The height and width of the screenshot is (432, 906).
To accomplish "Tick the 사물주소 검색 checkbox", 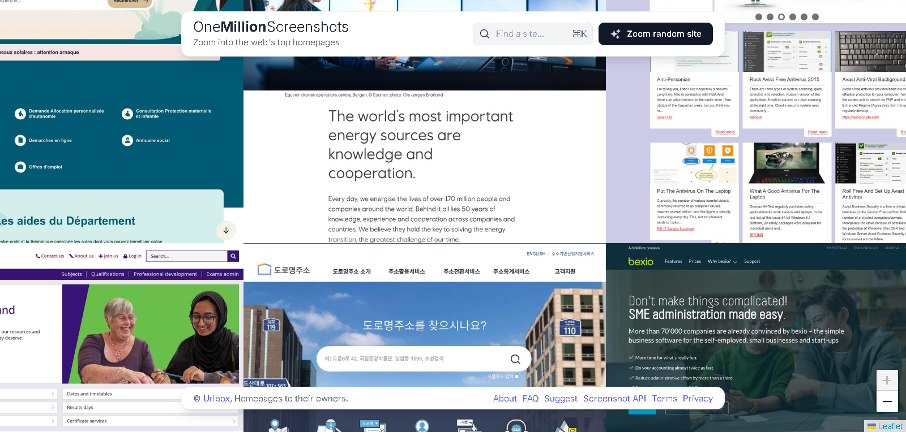I will [x=516, y=377].
